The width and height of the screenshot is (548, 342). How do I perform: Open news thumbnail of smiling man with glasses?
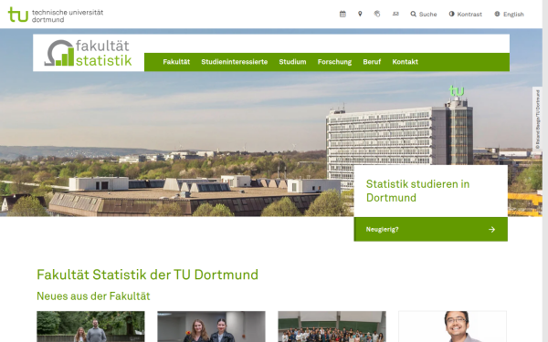(x=453, y=326)
